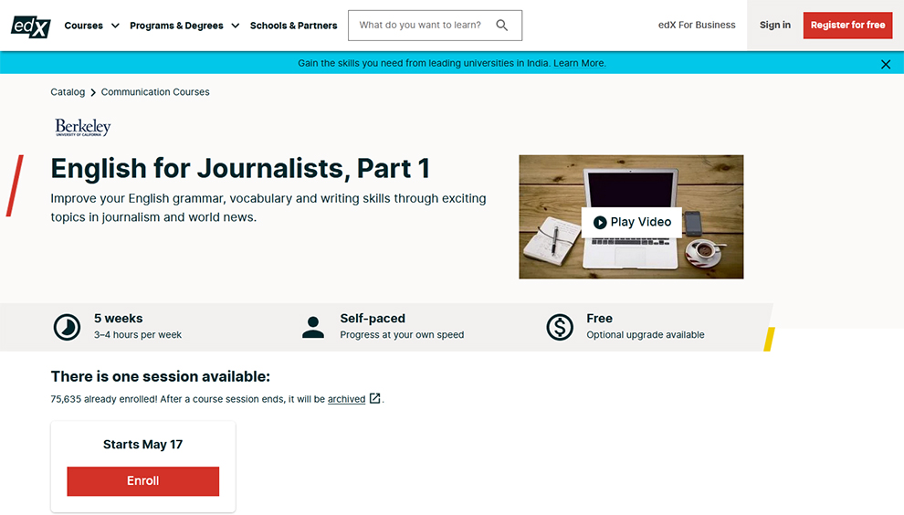Click Register for free button
The image size is (904, 515).
click(847, 26)
